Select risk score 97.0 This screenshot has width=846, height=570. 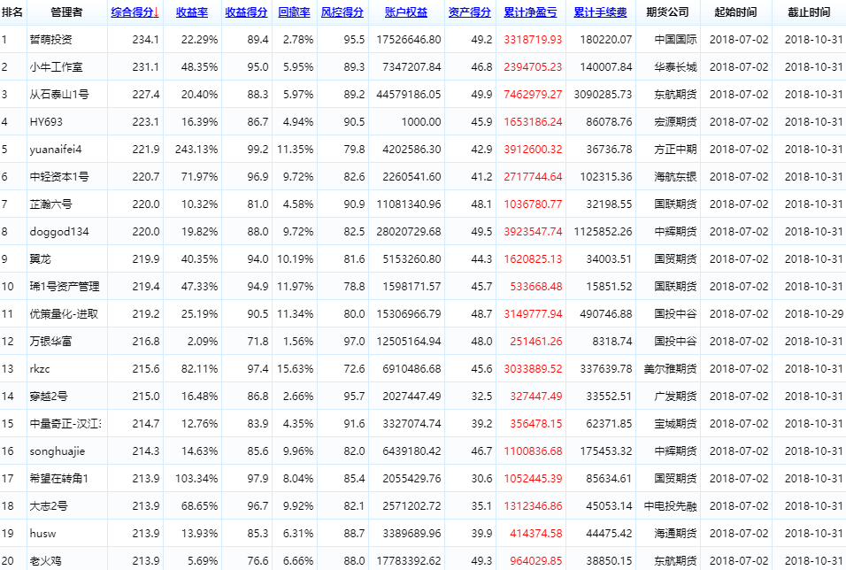click(x=355, y=341)
